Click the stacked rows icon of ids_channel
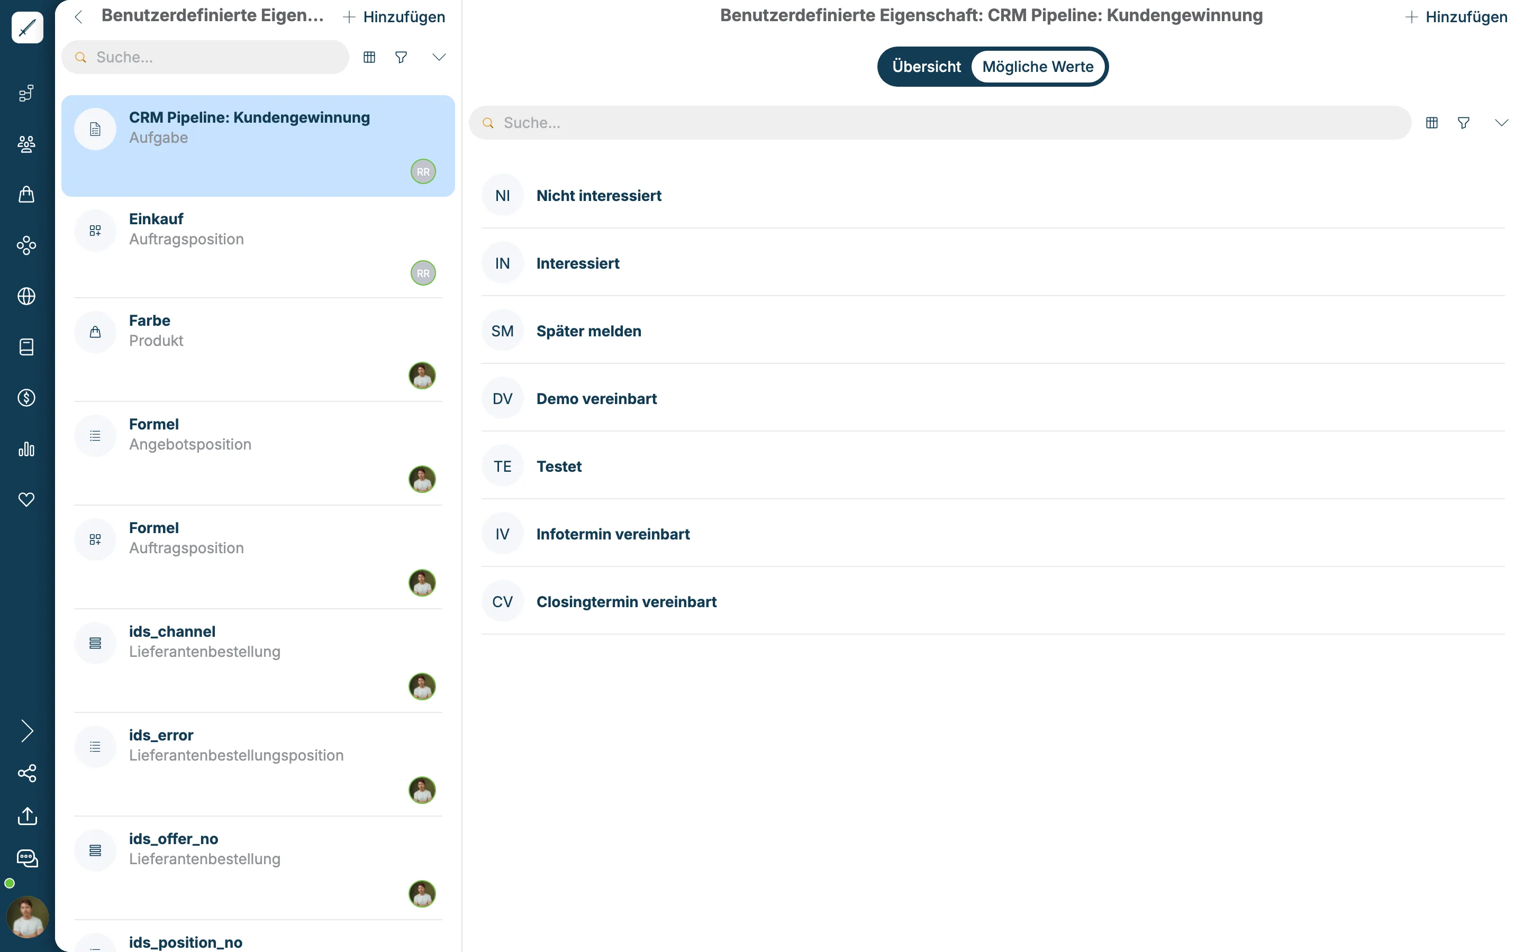Screen dimensions: 1524x952 pos(95,643)
